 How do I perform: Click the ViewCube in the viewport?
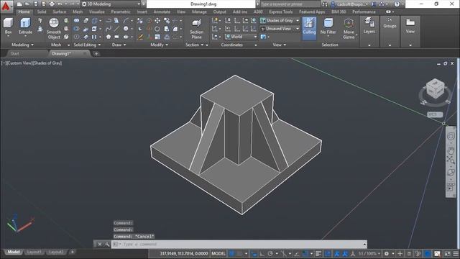click(435, 88)
